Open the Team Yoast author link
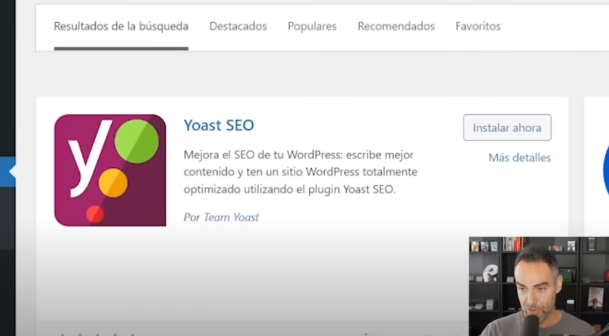Viewport: 609px width, 336px height. point(231,217)
